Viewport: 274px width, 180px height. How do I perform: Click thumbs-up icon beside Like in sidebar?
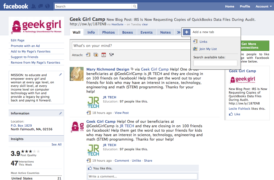[231, 114]
